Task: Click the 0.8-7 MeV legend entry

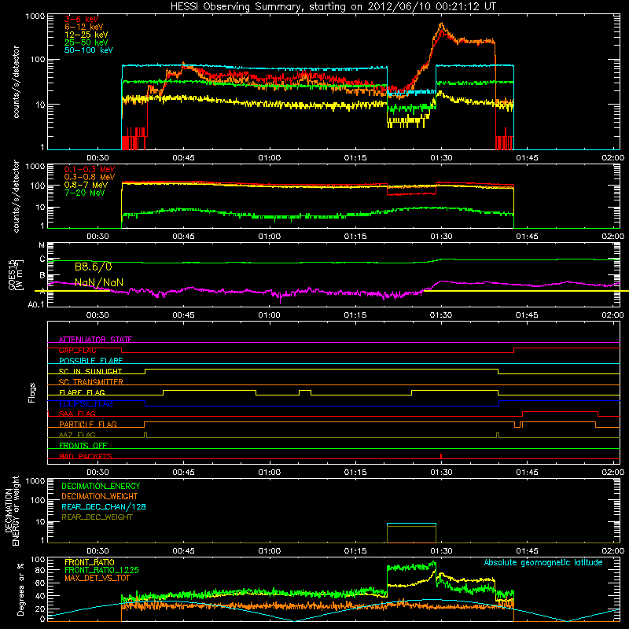Action: point(86,185)
